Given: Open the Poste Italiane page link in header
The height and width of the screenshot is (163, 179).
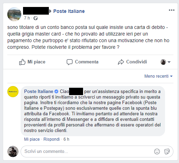Looking at the screenshot, I should (x=69, y=11).
